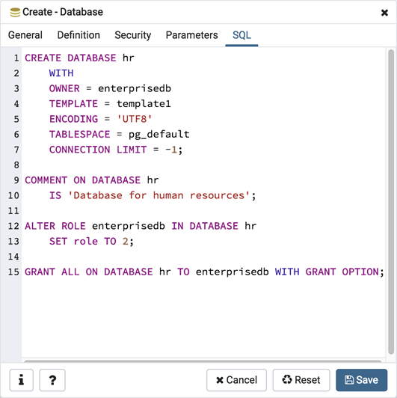Viewport: 397px width, 398px height.
Task: Switch to the General tab
Action: coord(25,35)
